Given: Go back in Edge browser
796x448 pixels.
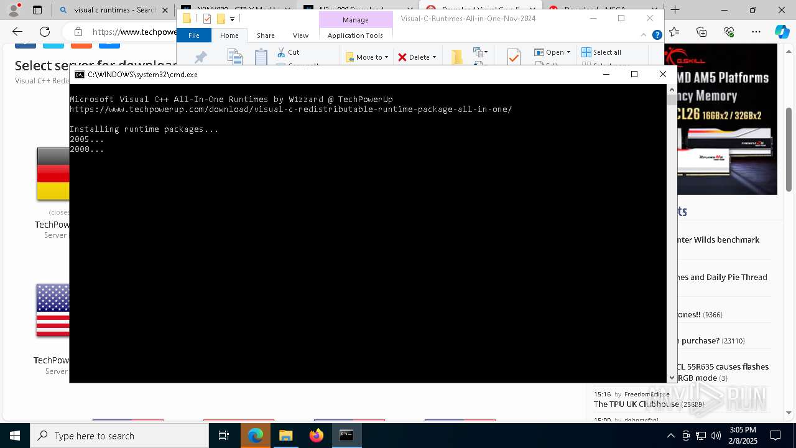Looking at the screenshot, I should tap(17, 32).
